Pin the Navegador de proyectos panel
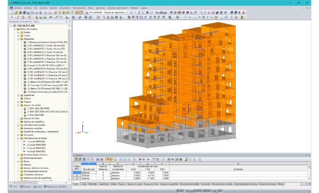Viewport: 319px width, 193px height. point(66,21)
